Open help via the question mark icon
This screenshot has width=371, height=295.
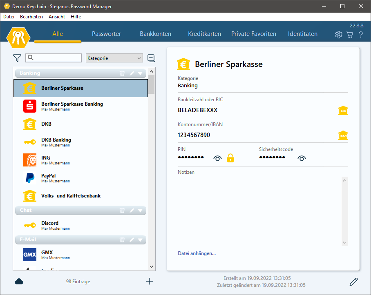[361, 35]
